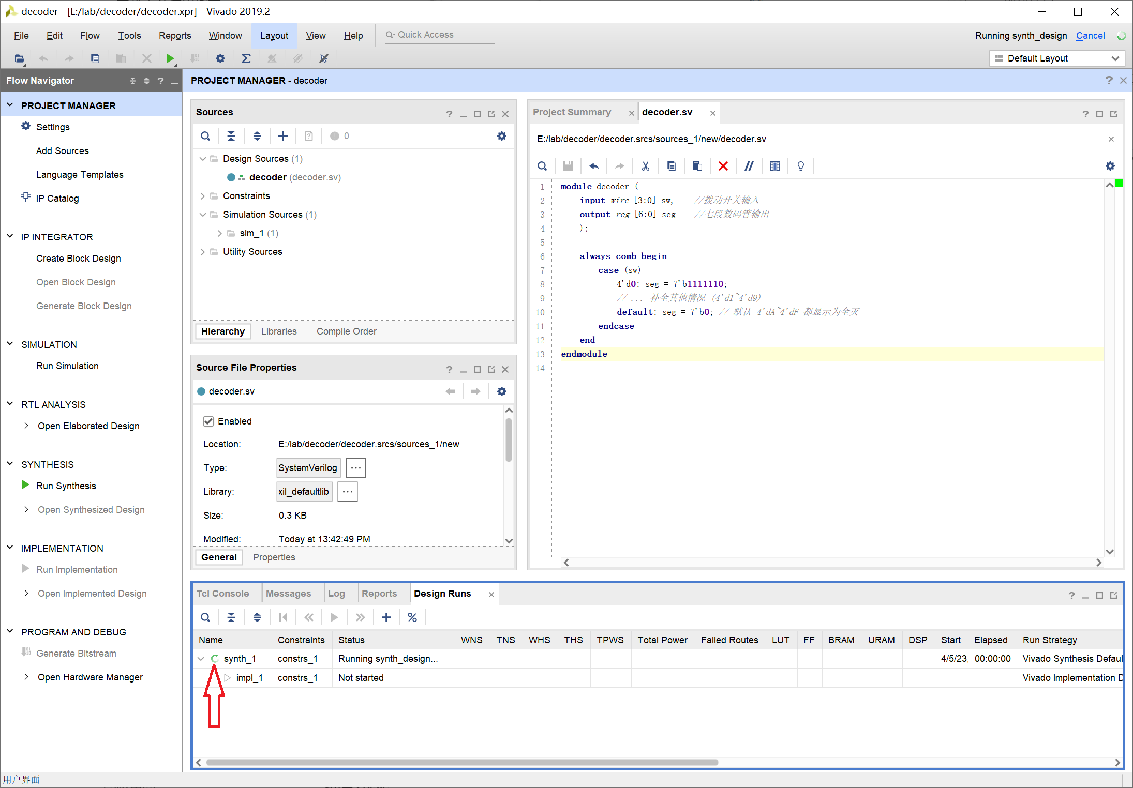Uncheck the Enabled checkbox for decoder.sv

pos(208,421)
